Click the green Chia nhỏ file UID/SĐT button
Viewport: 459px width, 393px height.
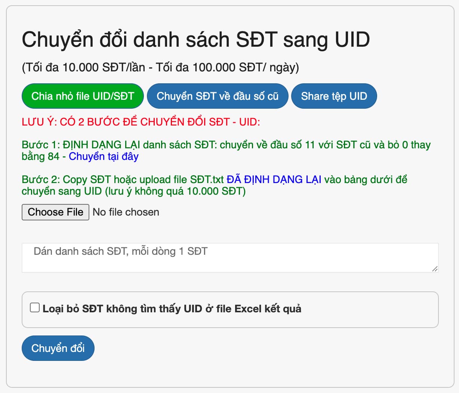(82, 96)
